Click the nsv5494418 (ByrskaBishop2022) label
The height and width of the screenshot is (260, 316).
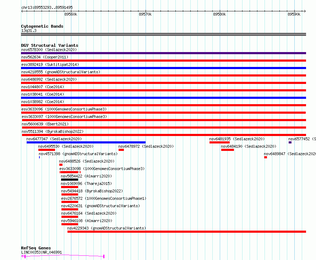(92, 191)
